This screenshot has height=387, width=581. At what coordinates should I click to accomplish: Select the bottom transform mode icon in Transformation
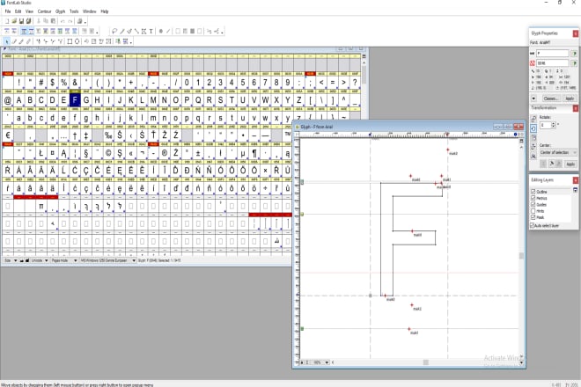[533, 156]
